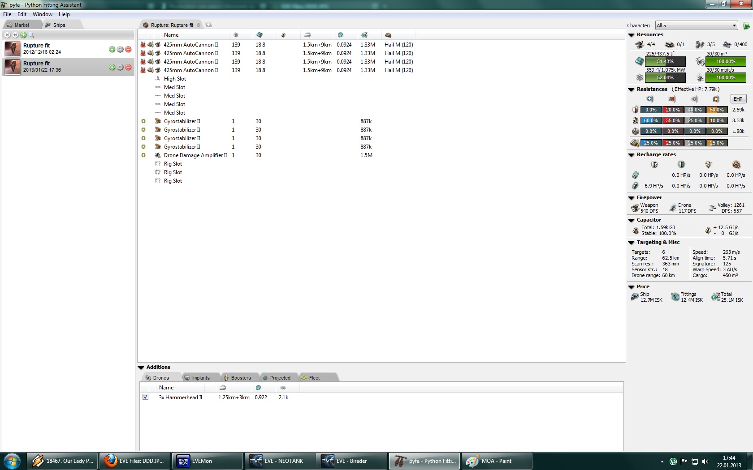Click the green new fit icon in browser toolbar

point(23,35)
